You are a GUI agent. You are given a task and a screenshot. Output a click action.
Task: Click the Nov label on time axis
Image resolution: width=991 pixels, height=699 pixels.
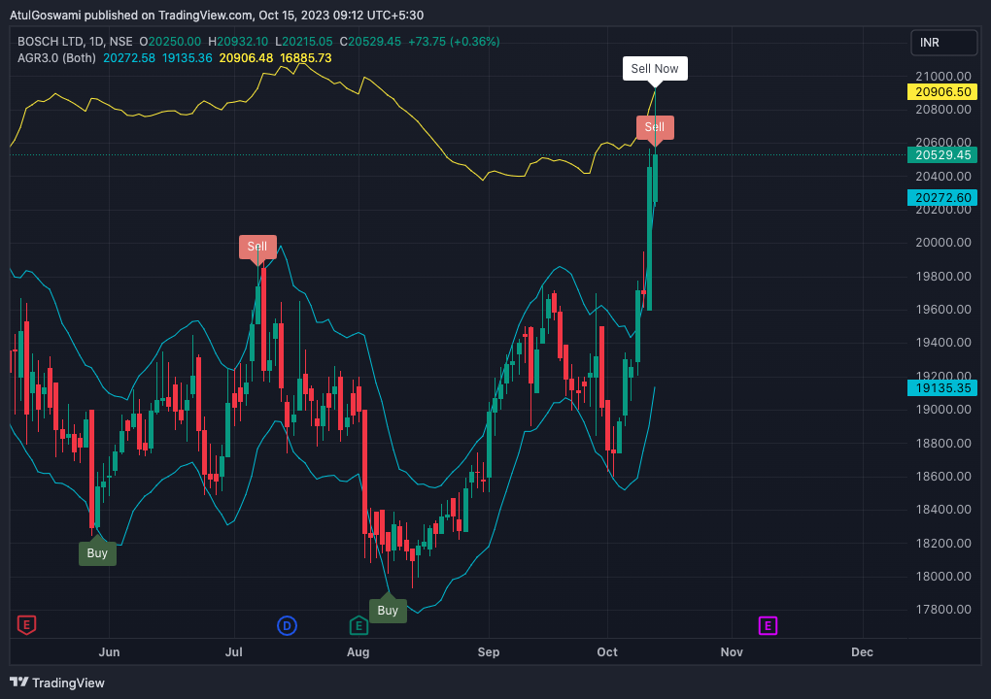[732, 652]
